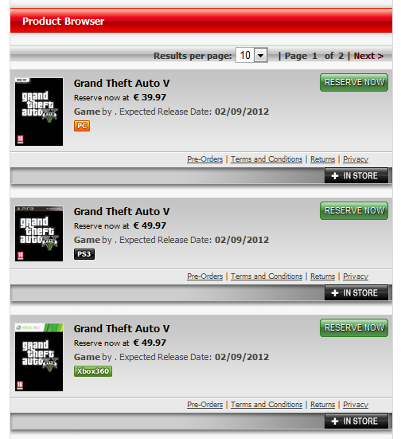Expand In Store for the Xbox360 listing

[x=356, y=421]
